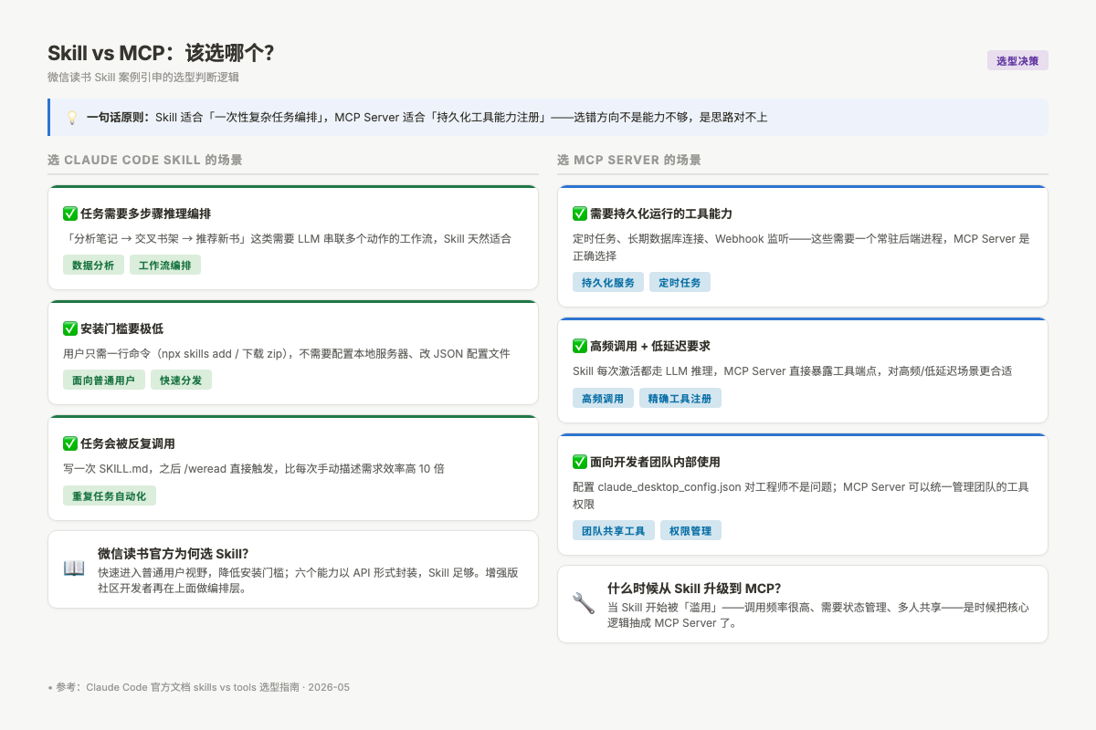Select the 快速分发 tag
This screenshot has width=1096, height=730.
[181, 381]
